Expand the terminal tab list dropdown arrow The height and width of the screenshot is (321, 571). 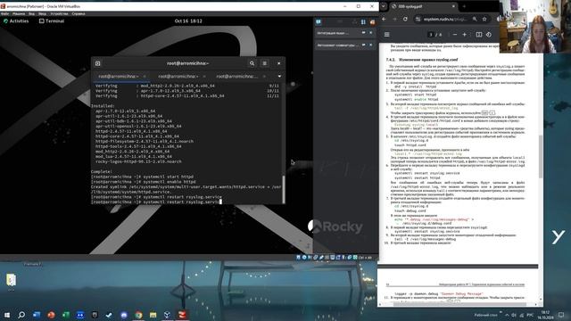point(279,77)
